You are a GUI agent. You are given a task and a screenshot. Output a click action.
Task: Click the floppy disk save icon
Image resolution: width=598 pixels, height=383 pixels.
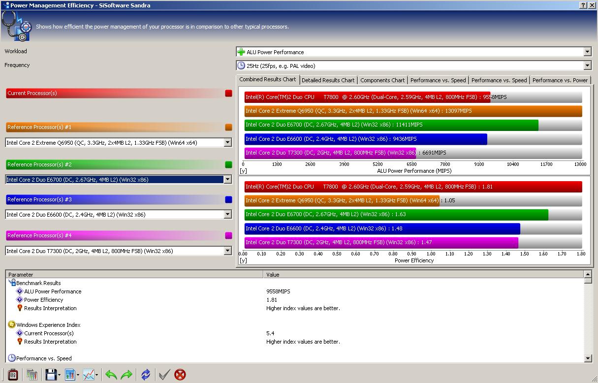coord(51,375)
